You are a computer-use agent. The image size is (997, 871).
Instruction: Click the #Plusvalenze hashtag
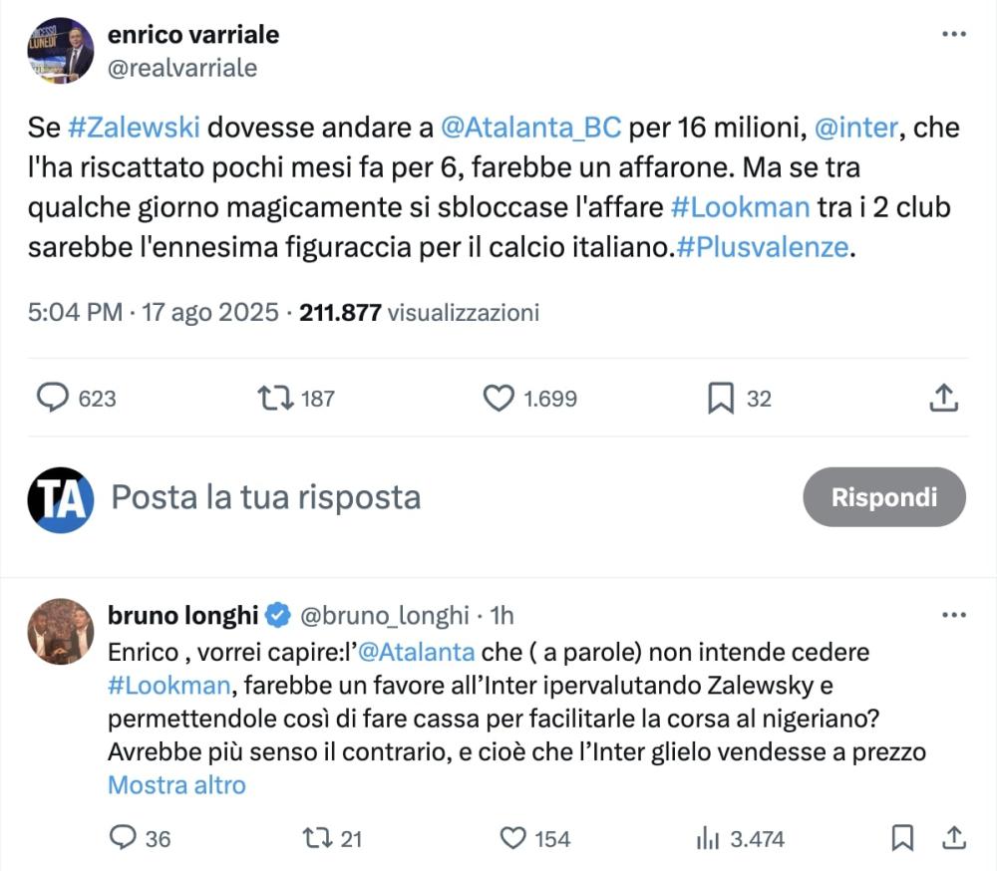pos(764,248)
